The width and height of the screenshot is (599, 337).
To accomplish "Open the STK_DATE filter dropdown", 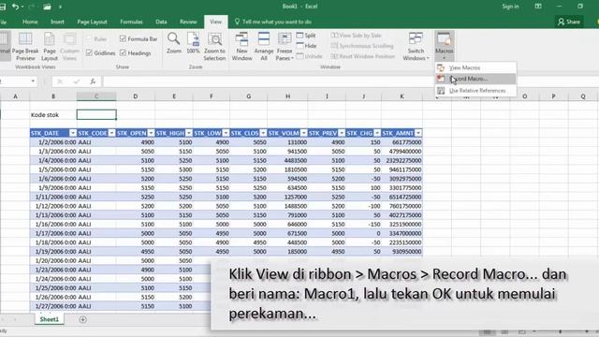I will pos(73,133).
